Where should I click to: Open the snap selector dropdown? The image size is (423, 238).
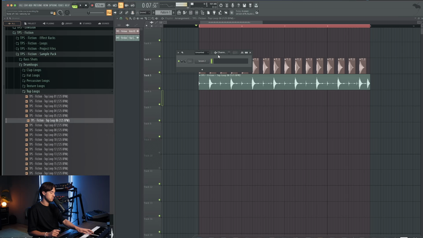pos(144,13)
